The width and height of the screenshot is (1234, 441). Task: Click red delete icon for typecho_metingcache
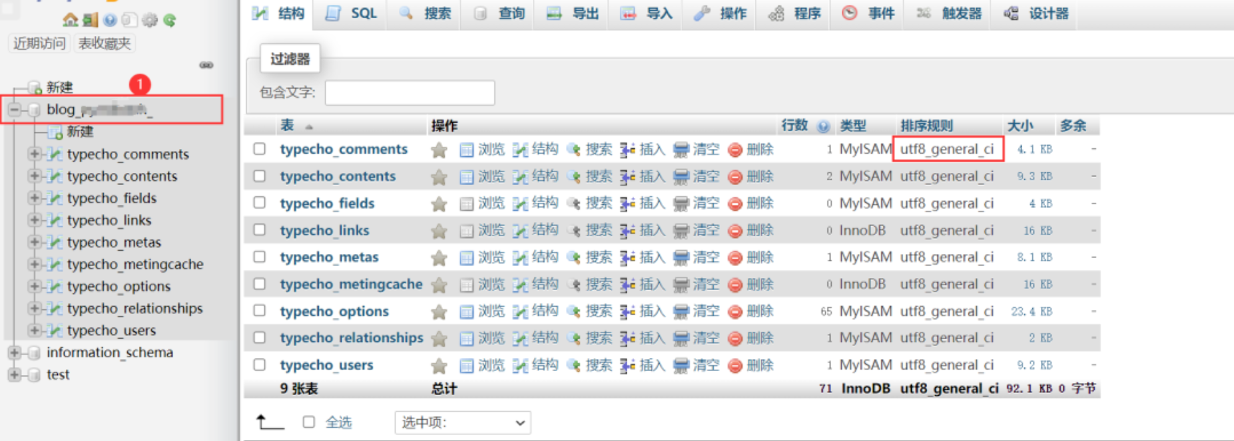(x=735, y=285)
